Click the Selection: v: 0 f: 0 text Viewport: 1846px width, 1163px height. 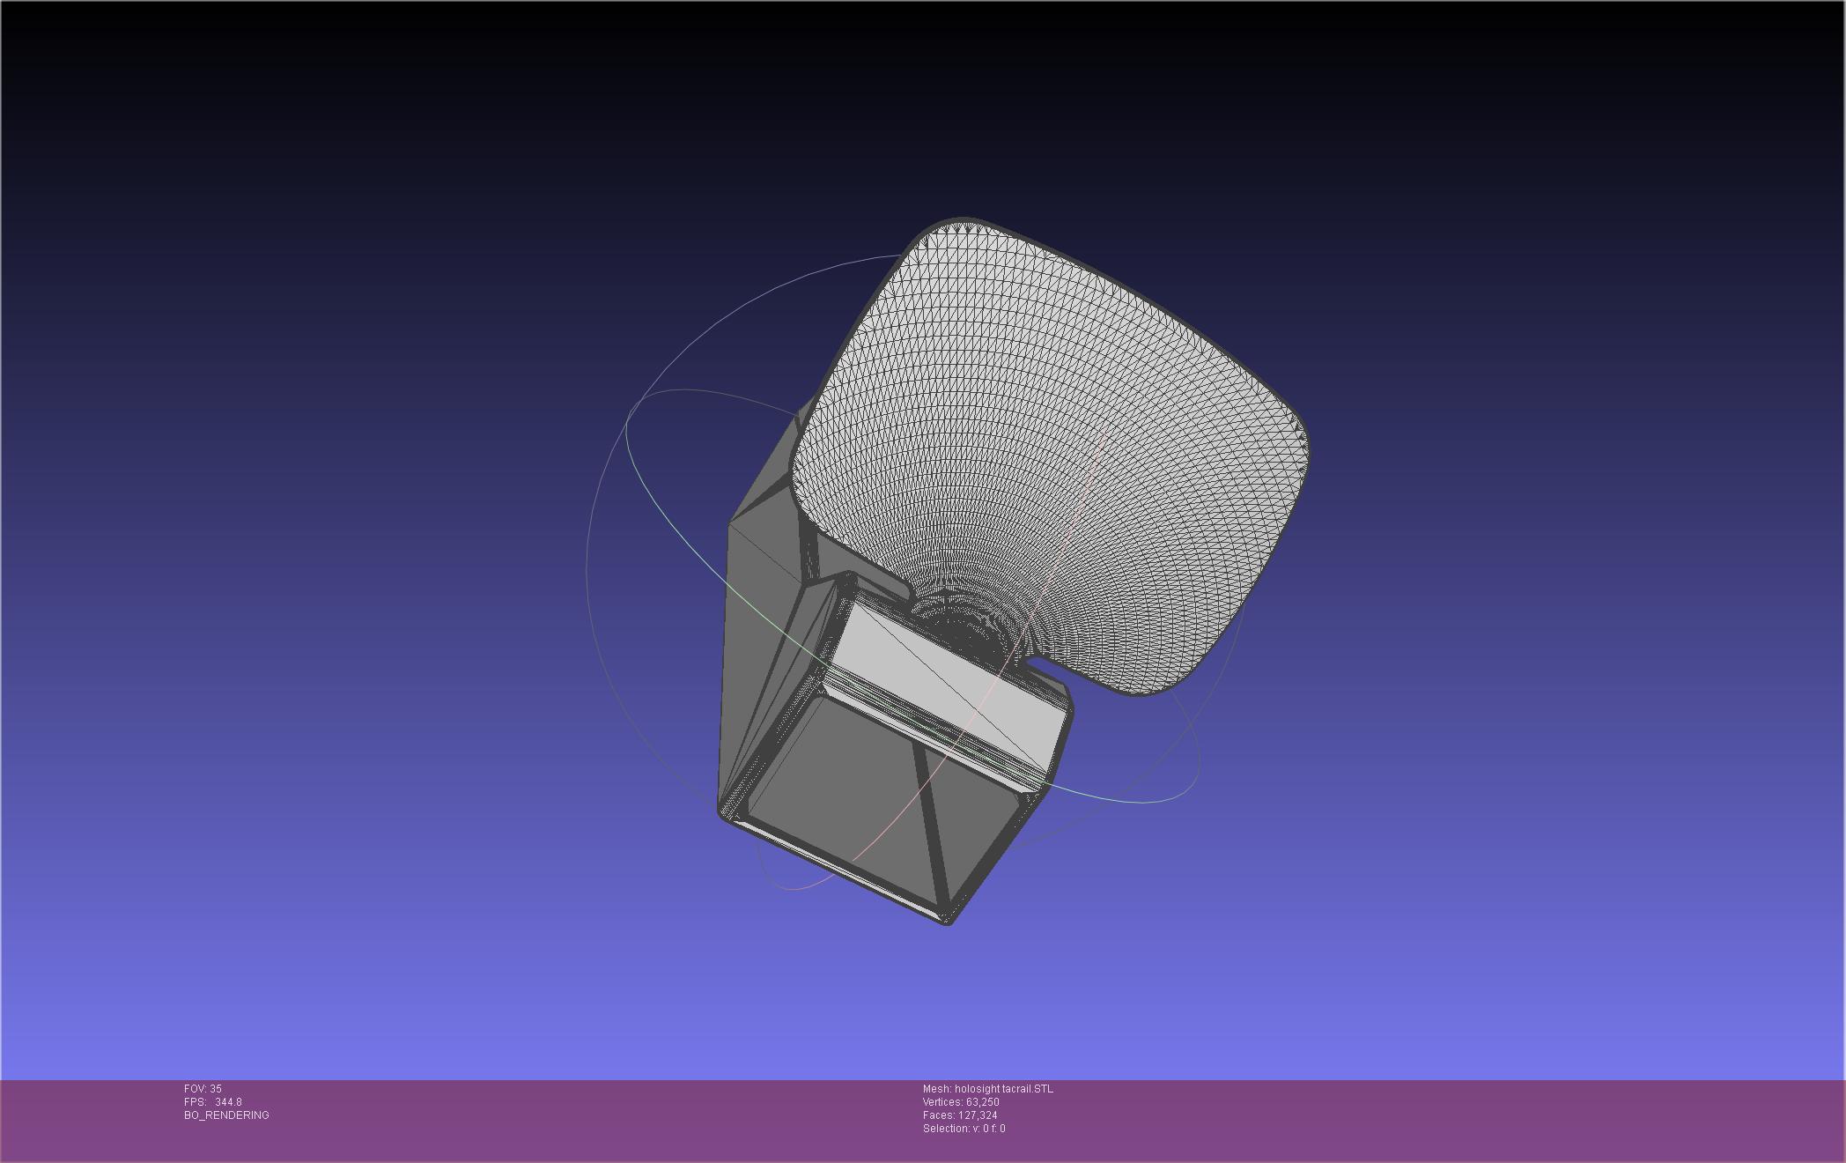[964, 1129]
